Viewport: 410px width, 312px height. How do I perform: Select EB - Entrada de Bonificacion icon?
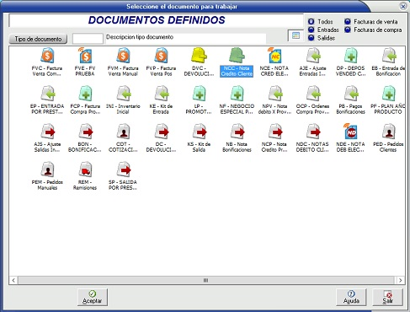pyautogui.click(x=389, y=56)
